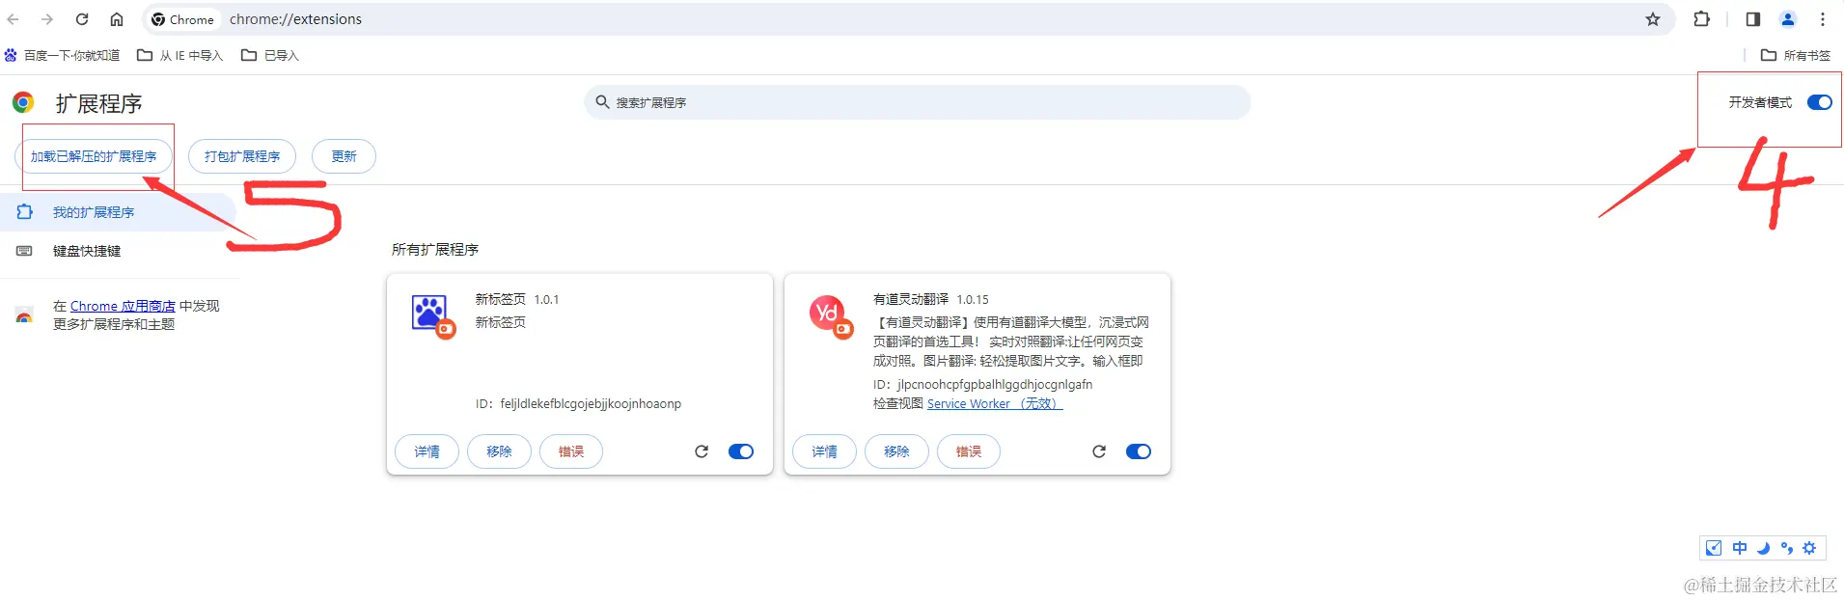Image resolution: width=1844 pixels, height=601 pixels.
Task: Select 我的扩展程序 in the sidebar
Action: pos(118,212)
